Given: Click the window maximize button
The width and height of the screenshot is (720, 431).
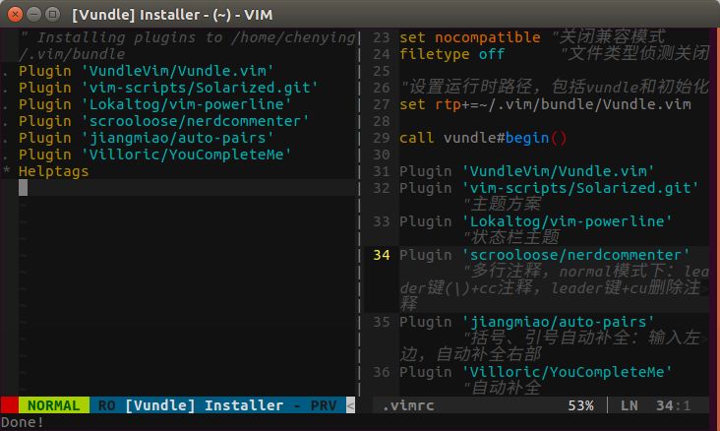Looking at the screenshot, I should point(53,14).
